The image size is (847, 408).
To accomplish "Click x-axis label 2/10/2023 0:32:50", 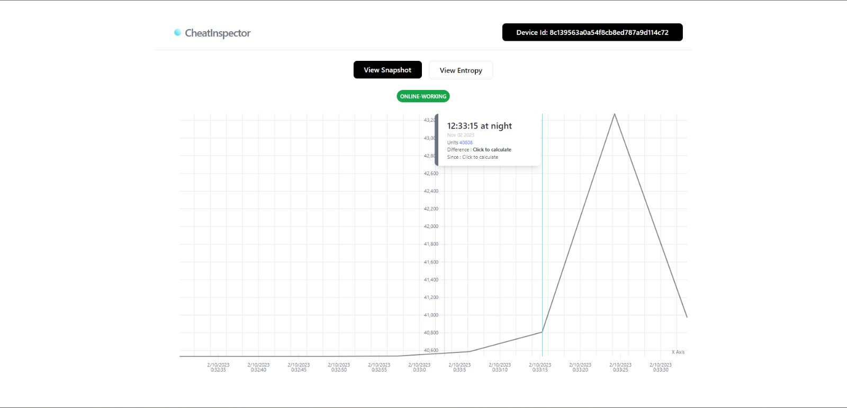I will [x=339, y=367].
